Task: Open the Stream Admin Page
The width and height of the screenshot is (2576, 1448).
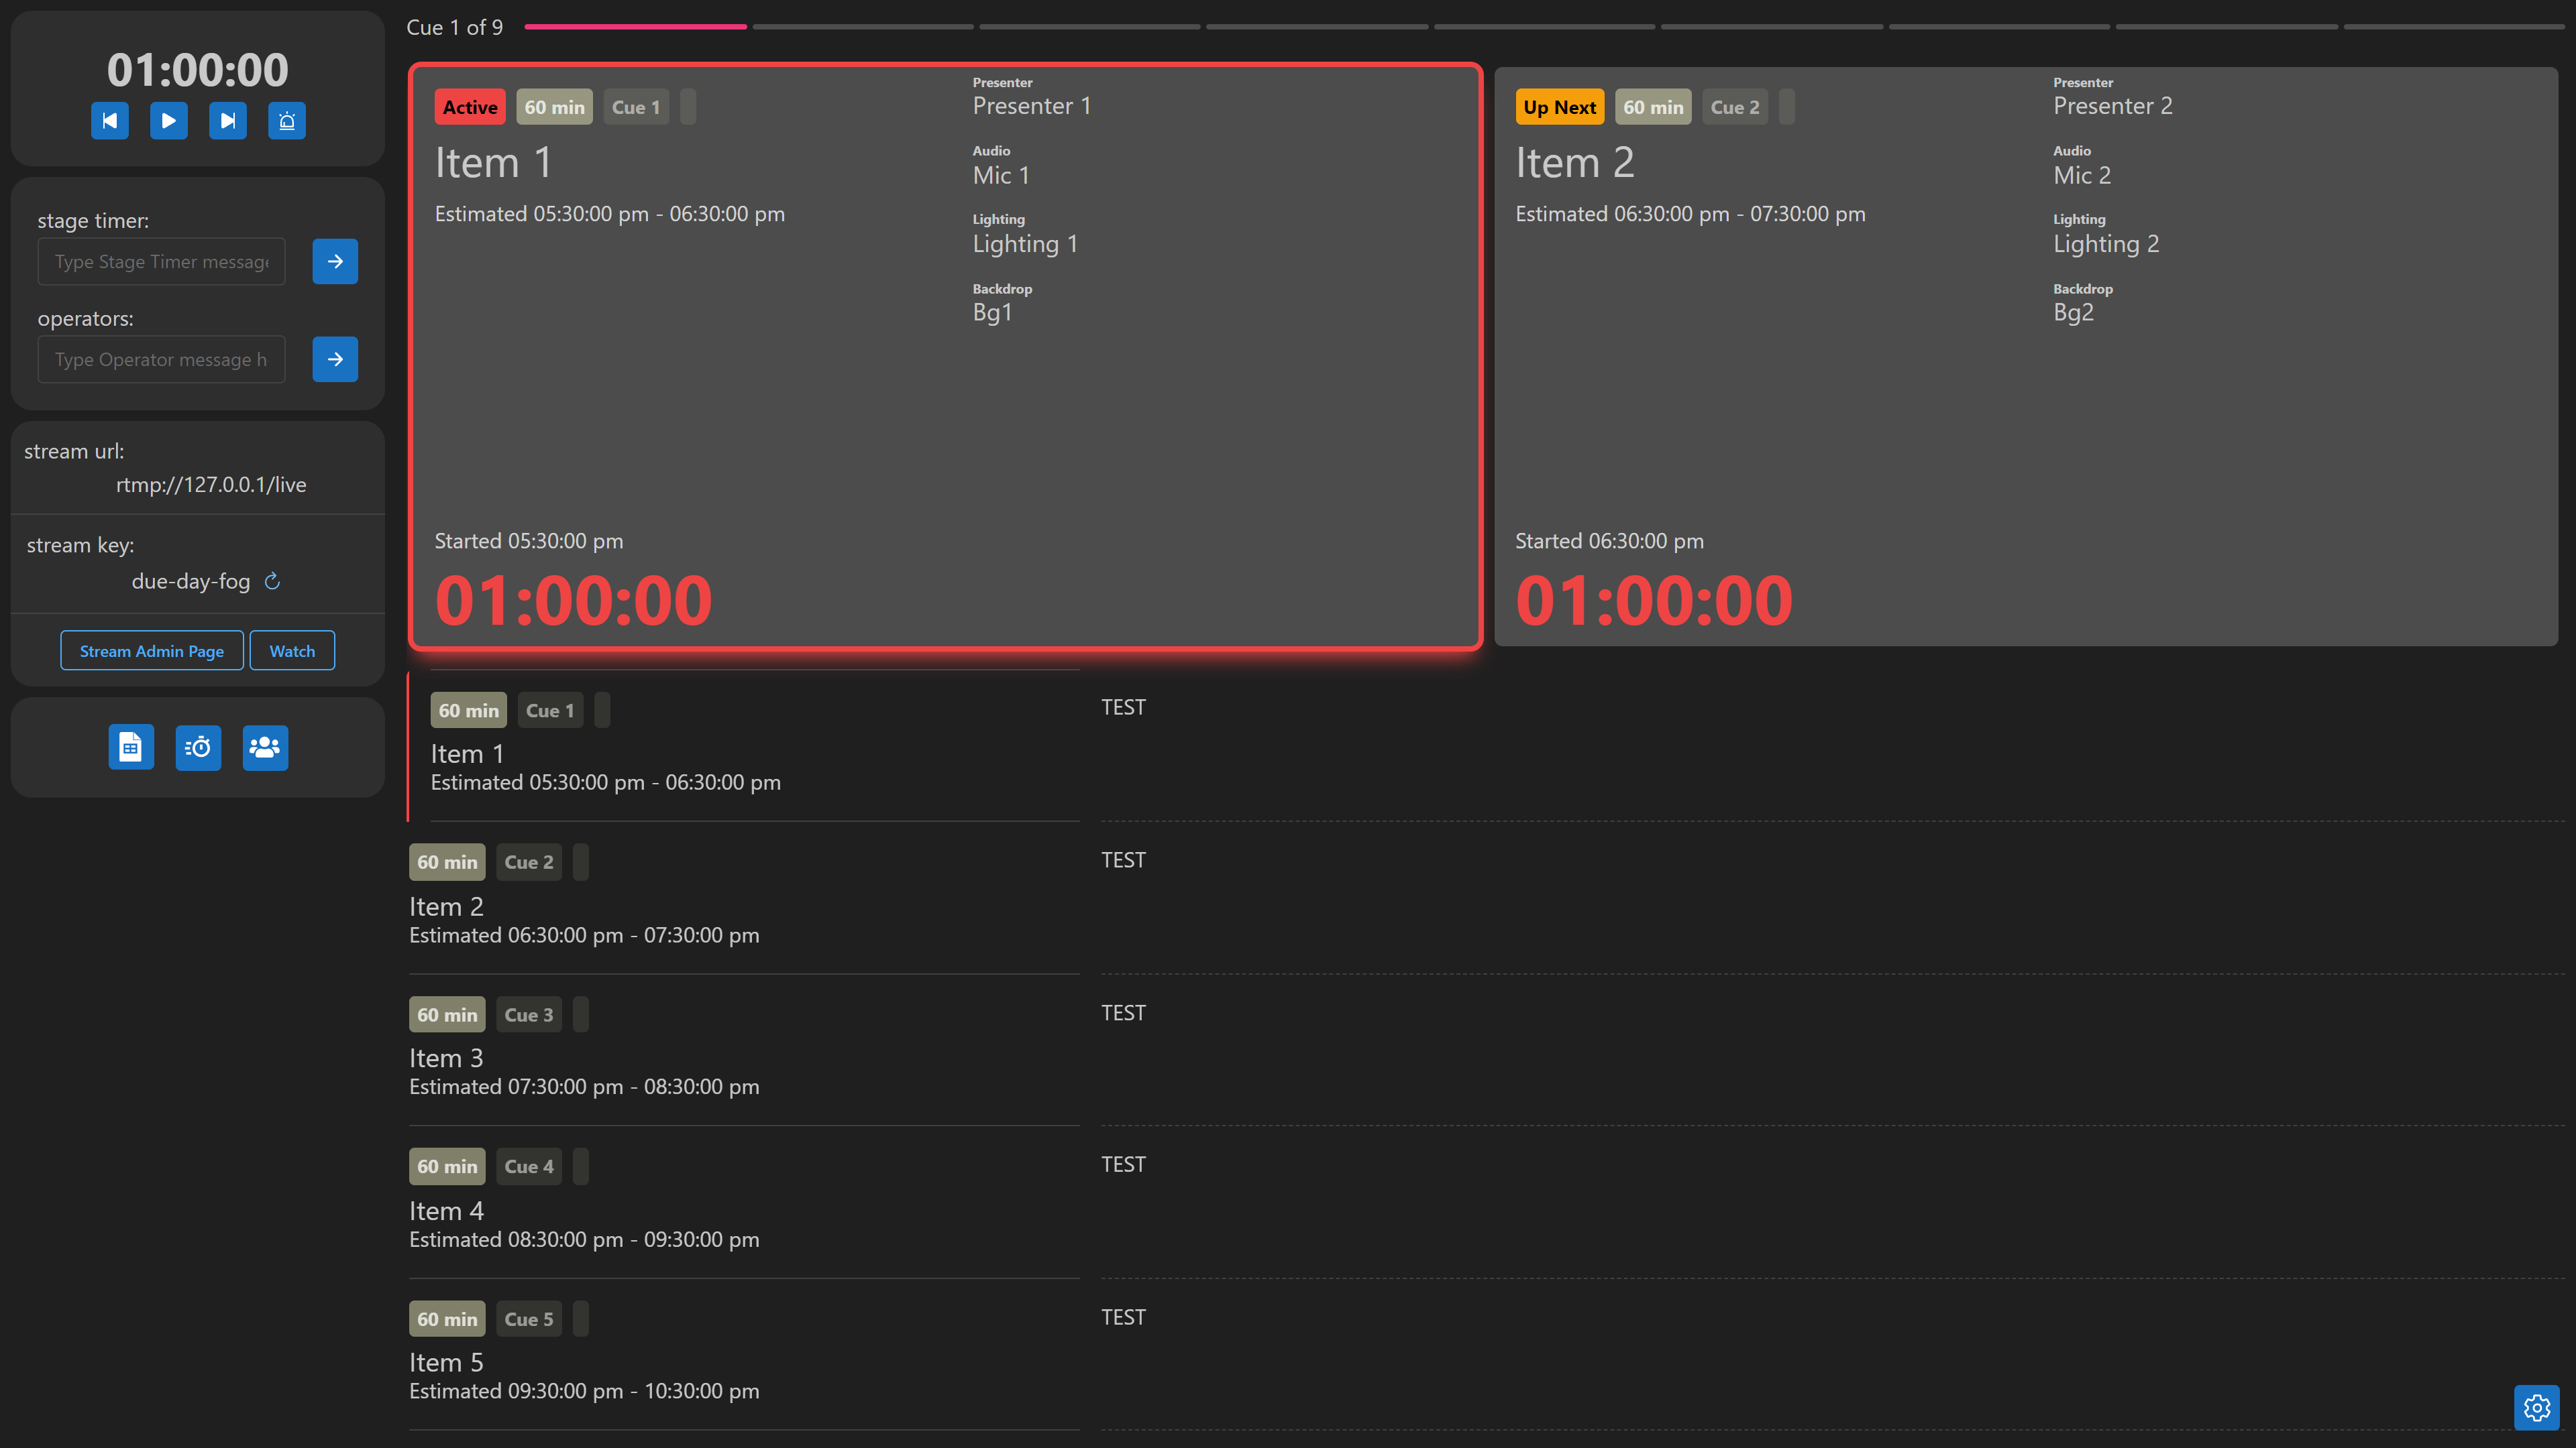Action: pyautogui.click(x=152, y=652)
